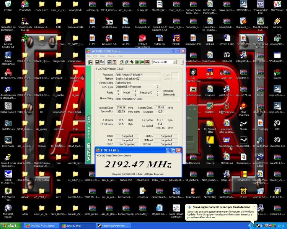
Task: Click the copy icon in WCPUID toolbar
Action: pyautogui.click(x=102, y=62)
